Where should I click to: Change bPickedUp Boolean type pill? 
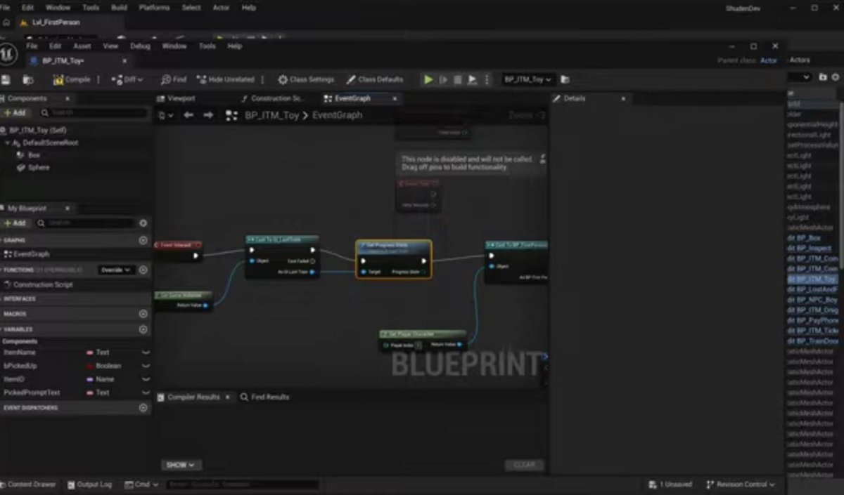click(x=103, y=366)
